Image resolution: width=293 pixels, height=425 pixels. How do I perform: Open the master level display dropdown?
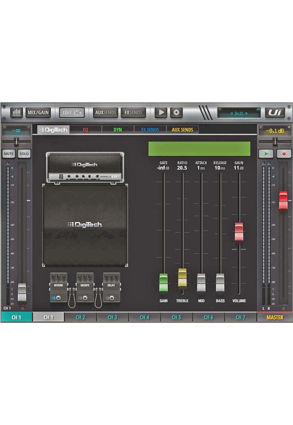pos(275,130)
